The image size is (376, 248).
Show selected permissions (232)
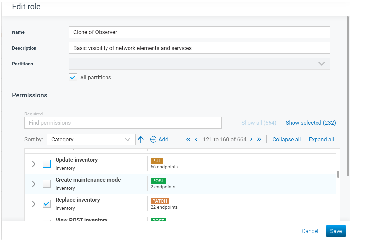[x=311, y=123]
